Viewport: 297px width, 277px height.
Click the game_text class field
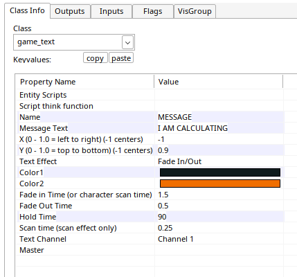click(74, 42)
